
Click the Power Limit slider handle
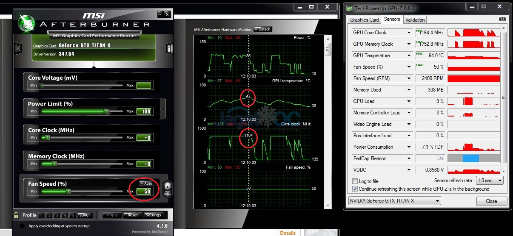point(106,111)
